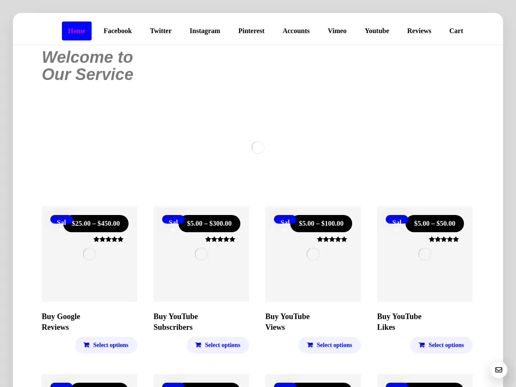Switch to the Reviews page

419,31
